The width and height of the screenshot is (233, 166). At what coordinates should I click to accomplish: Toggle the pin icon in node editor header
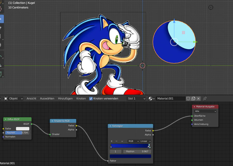205,98
